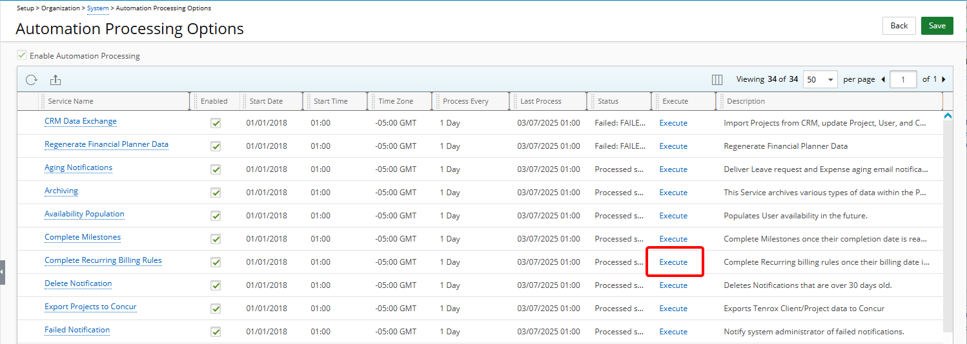967x344 pixels.
Task: Execute the Complete Milestones service
Action: pos(673,239)
